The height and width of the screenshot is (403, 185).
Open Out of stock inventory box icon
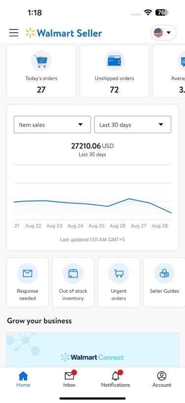(73, 273)
